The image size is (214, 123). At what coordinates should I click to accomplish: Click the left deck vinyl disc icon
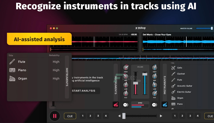pyautogui.click(x=126, y=105)
